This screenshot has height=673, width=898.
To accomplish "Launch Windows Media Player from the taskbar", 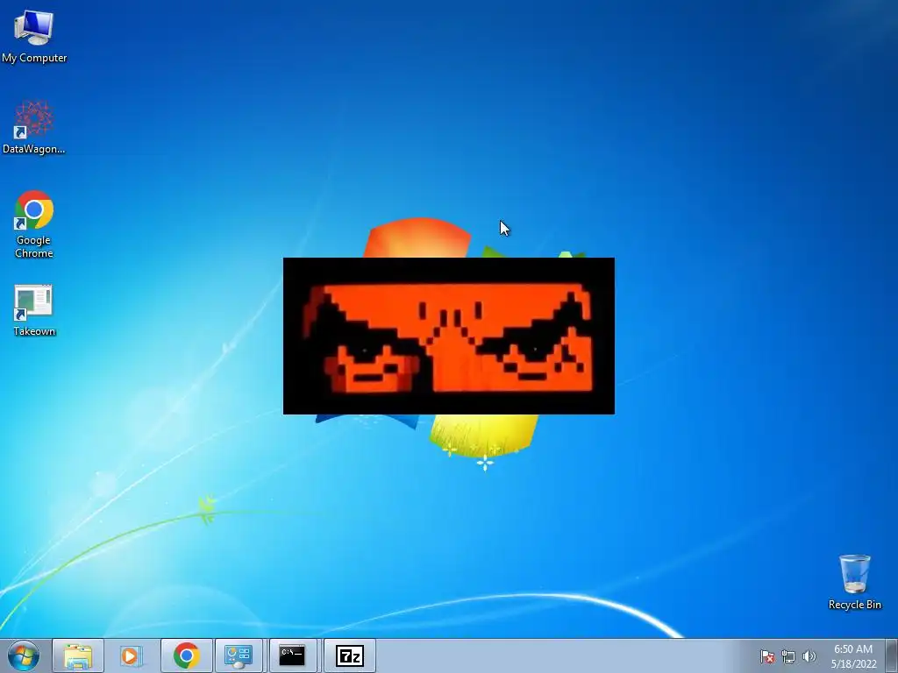I will 131,655.
